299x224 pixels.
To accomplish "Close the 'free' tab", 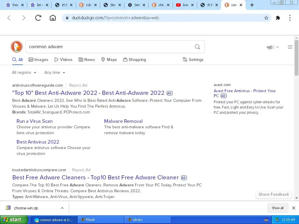I will [22, 5].
